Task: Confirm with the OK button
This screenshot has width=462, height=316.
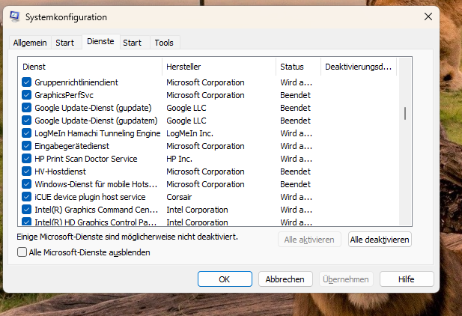Action: pos(225,279)
